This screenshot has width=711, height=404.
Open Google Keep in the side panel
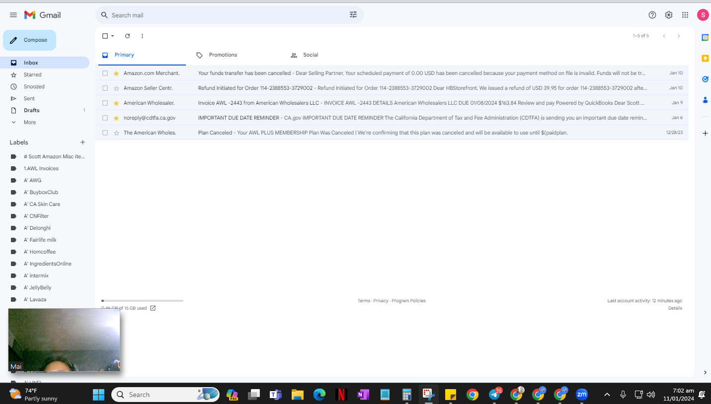[705, 58]
